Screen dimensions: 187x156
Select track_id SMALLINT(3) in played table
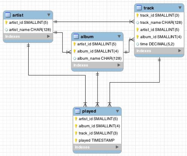pos(98,133)
